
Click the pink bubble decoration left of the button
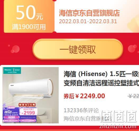[15, 49]
